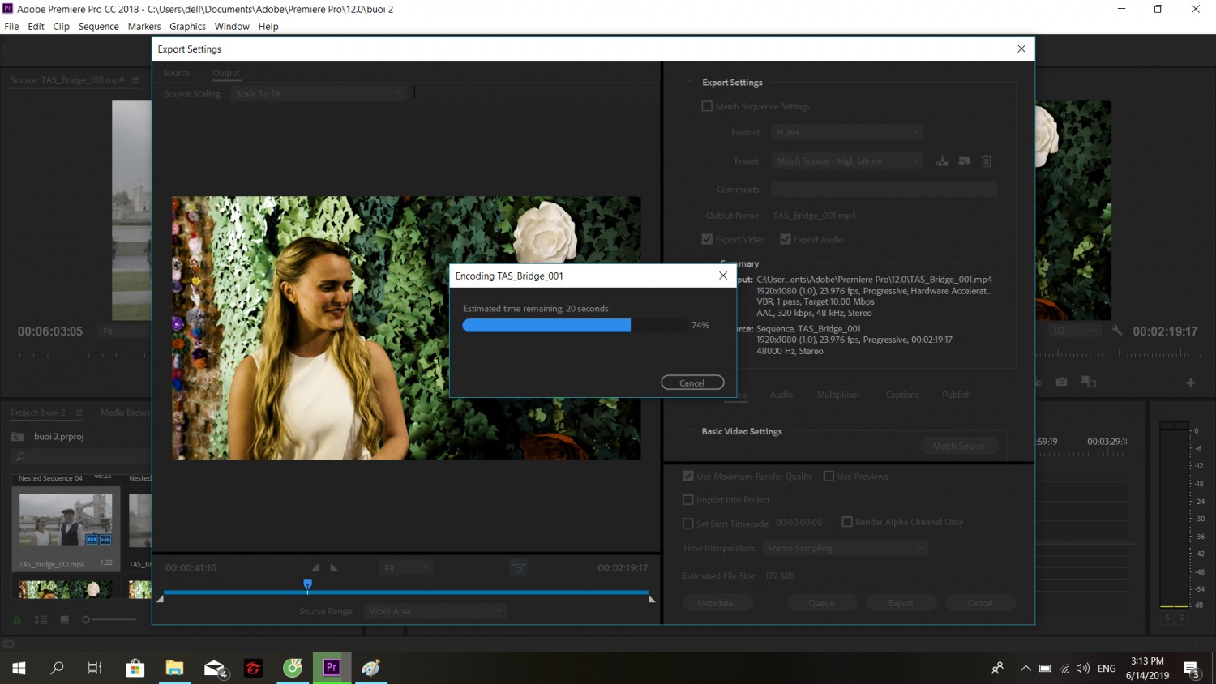This screenshot has height=684, width=1216.
Task: Click the Delete Preset trash icon
Action: 987,160
